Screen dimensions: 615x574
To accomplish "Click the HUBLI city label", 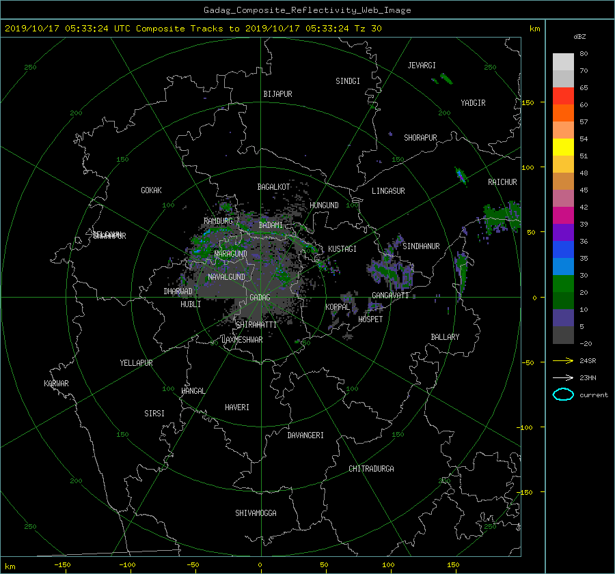I will [x=191, y=304].
